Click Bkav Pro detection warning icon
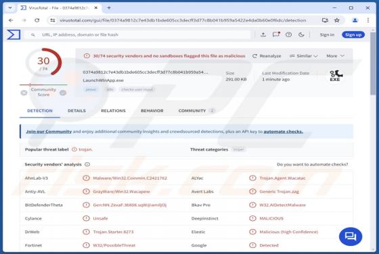The width and height of the screenshot is (379, 254). click(252, 205)
